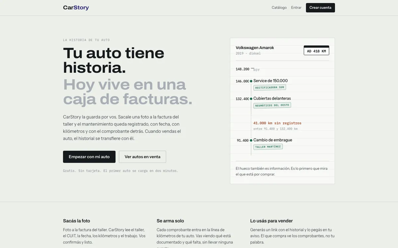Click the RECTIFICADORA SUR tag
Image resolution: width=398 pixels, height=248 pixels.
coord(270,88)
